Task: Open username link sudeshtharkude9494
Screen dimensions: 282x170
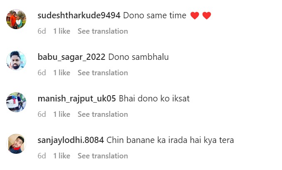Action: pos(79,16)
